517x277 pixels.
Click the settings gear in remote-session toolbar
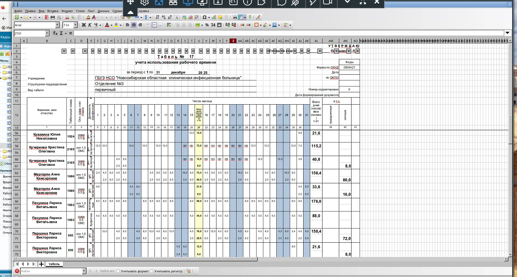(x=144, y=2)
